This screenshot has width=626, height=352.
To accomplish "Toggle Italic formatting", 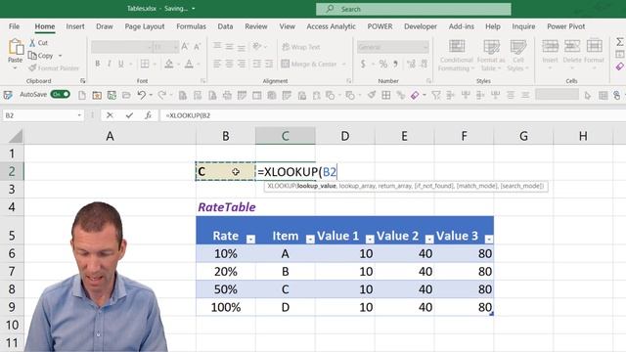I will 109,64.
